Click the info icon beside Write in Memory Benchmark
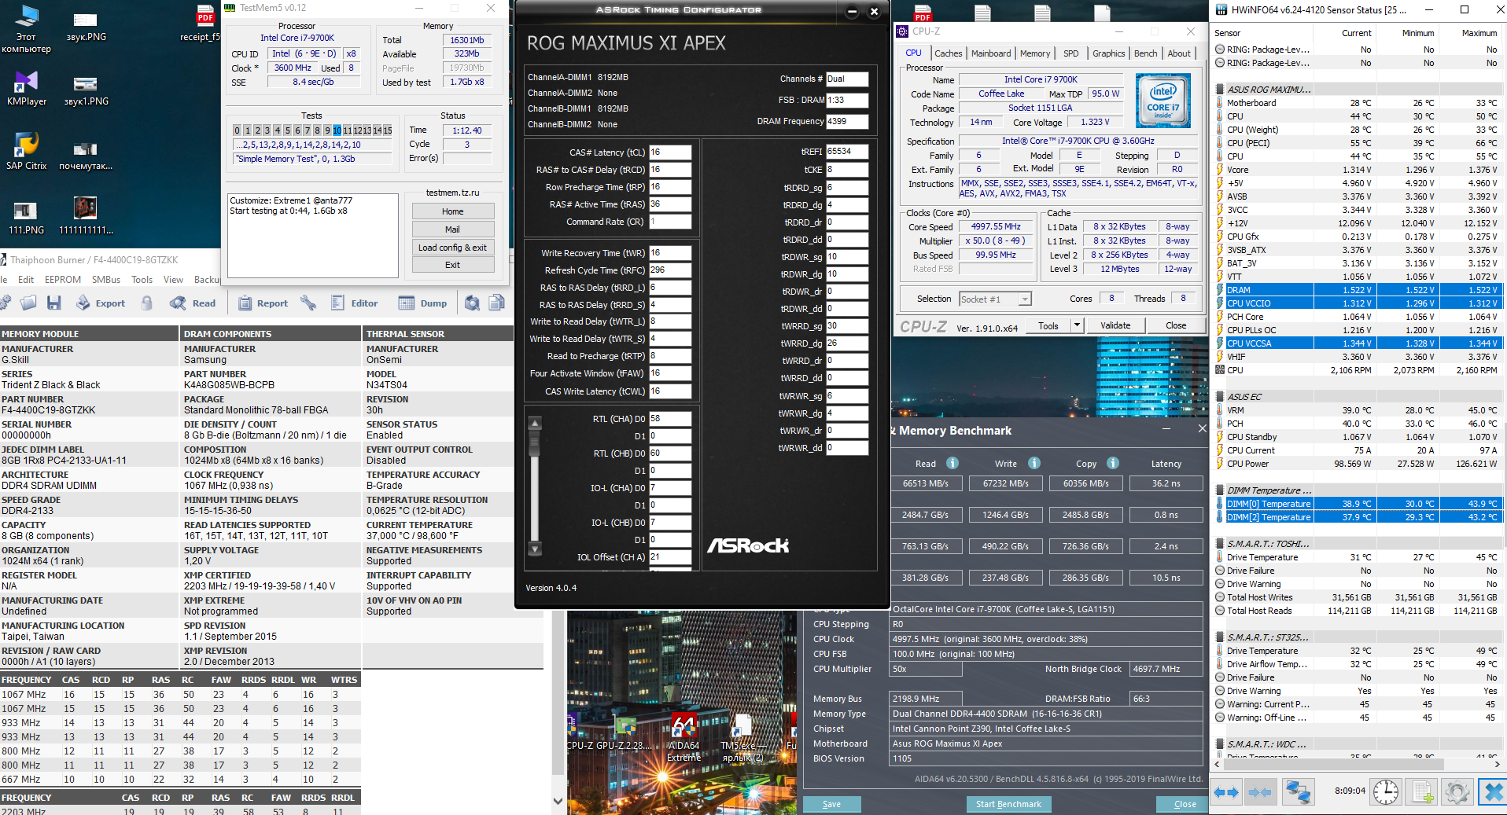Viewport: 1507px width, 815px height. pos(1034,463)
